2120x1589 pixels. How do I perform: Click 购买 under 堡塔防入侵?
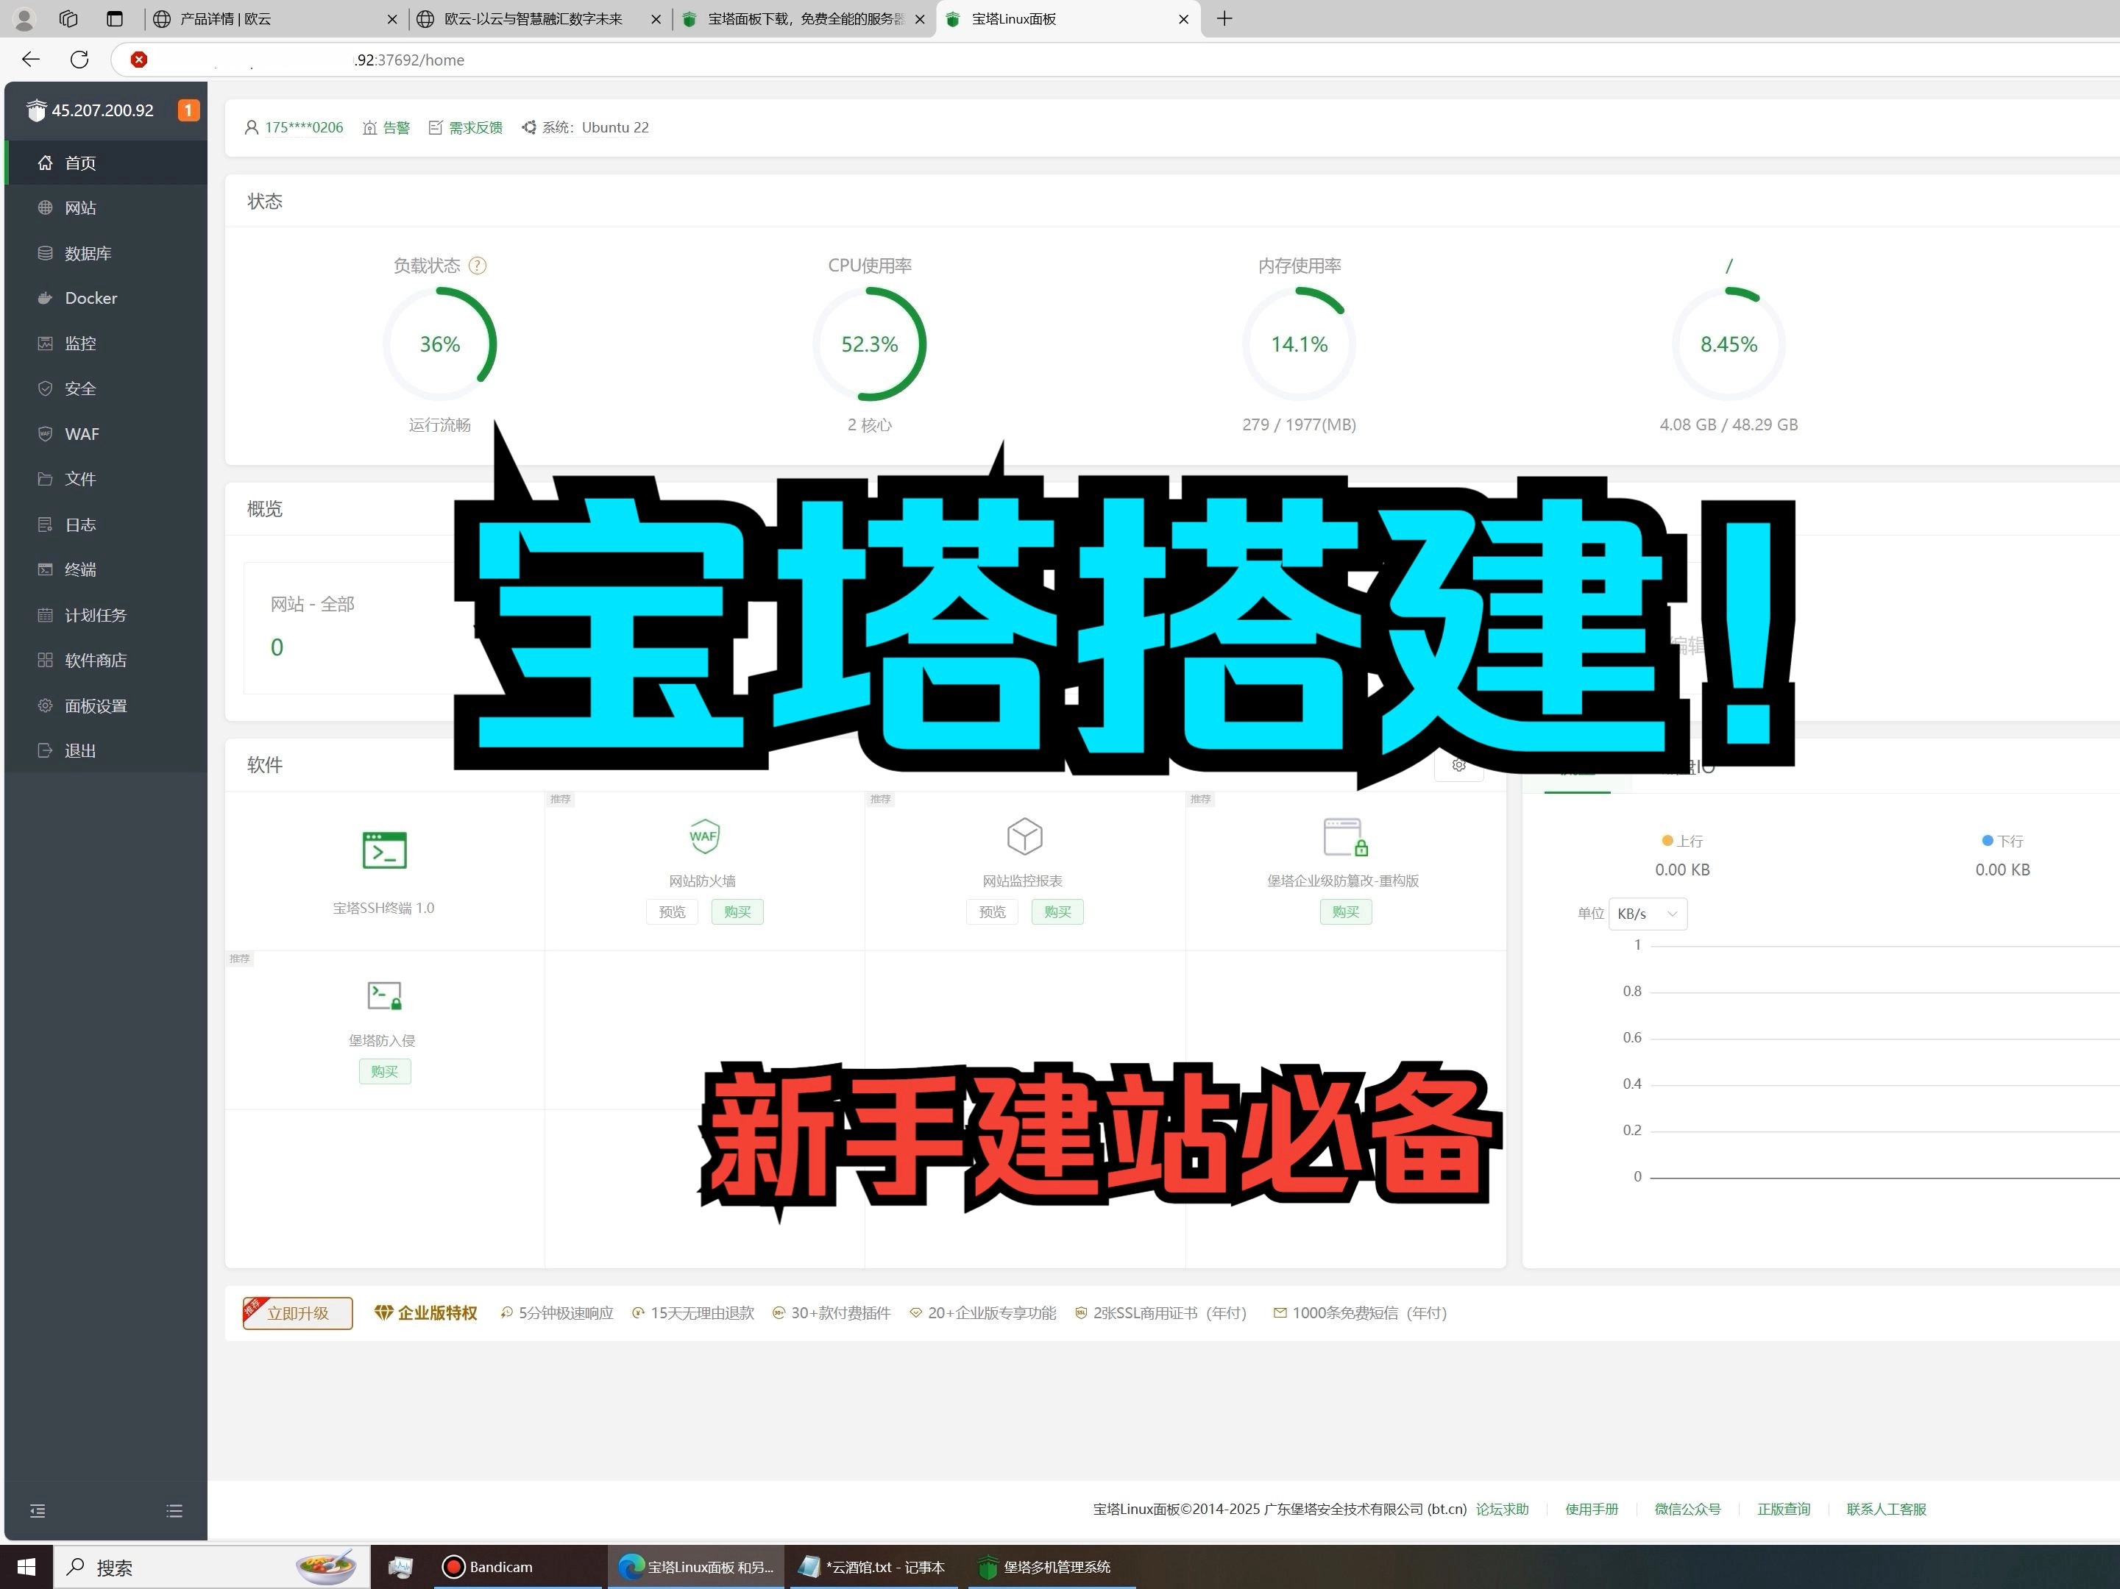[x=384, y=1072]
